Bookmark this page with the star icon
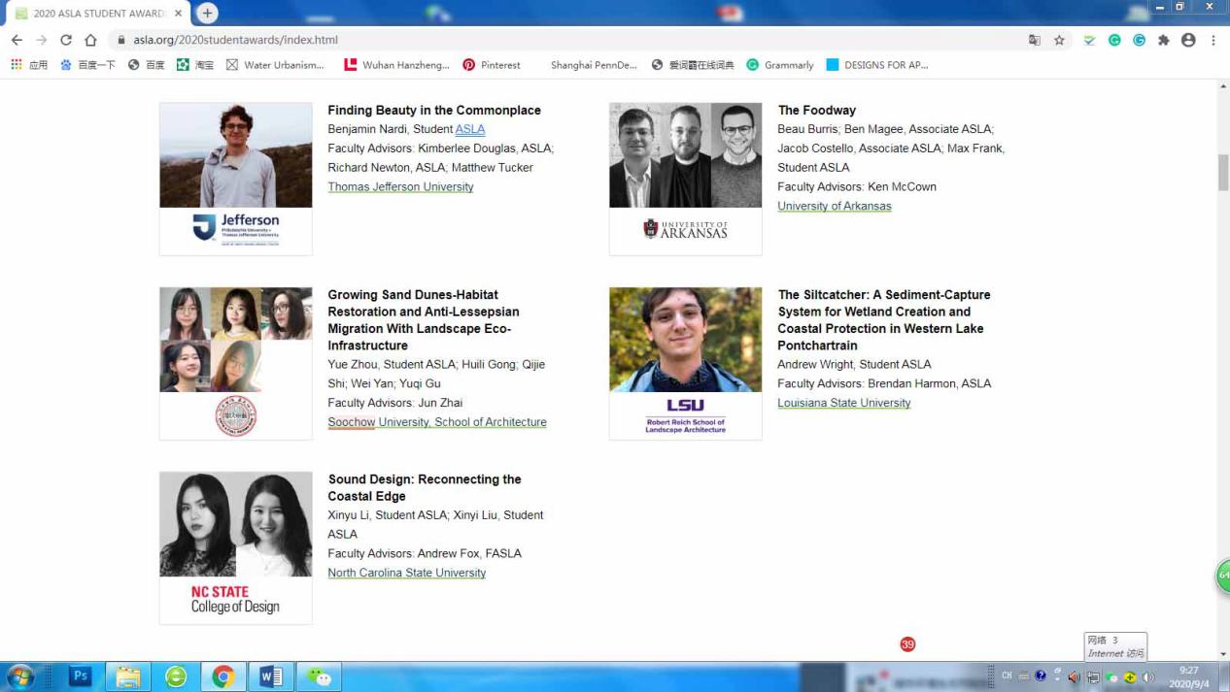Viewport: 1230px width, 692px height. point(1059,40)
